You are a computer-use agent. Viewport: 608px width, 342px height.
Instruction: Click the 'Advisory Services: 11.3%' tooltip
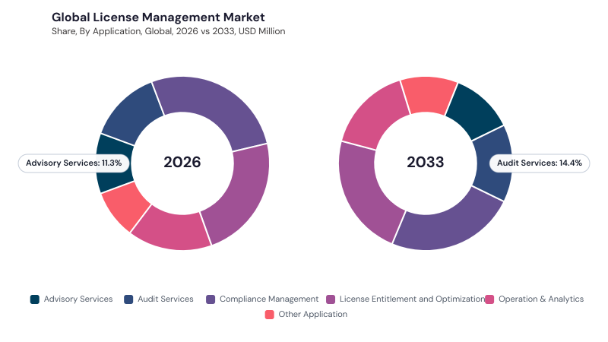74,163
